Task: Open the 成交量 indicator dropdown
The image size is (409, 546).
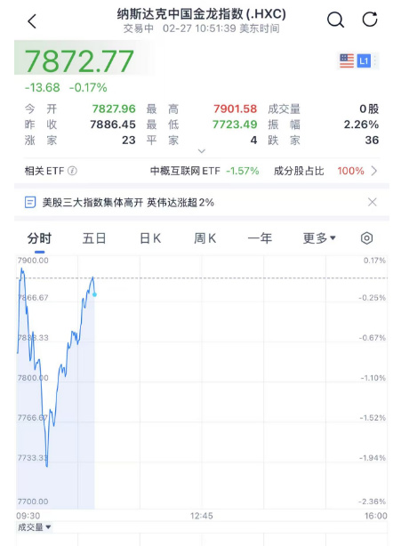Action: 34,527
